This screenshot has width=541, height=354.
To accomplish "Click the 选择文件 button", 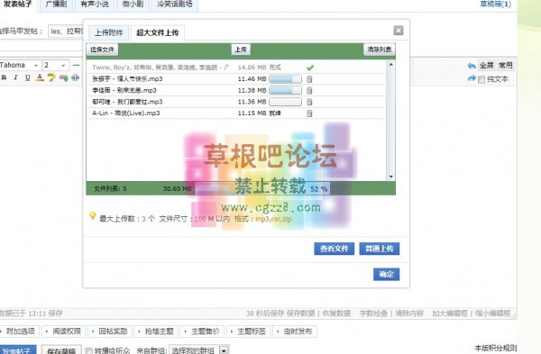I will tap(102, 50).
